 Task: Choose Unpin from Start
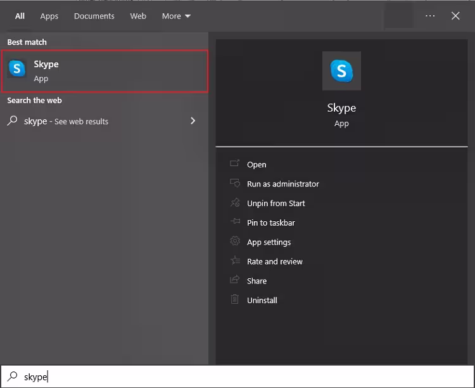275,204
